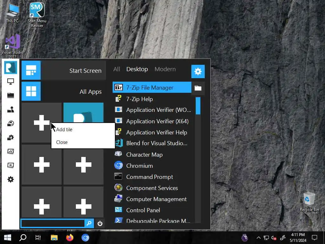
Task: Switch to the Desktop tab
Action: pos(137,69)
